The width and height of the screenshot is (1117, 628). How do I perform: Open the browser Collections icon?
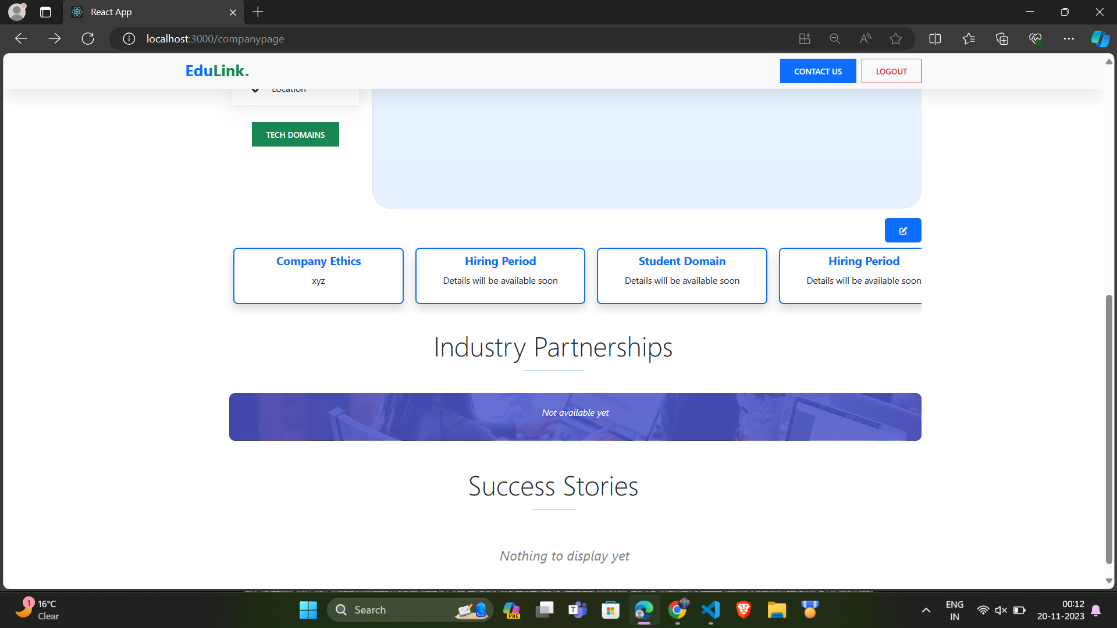pyautogui.click(x=1002, y=39)
